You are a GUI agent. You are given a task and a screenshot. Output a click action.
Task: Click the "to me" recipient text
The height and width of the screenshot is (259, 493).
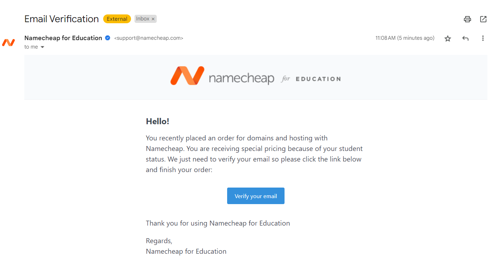click(x=31, y=47)
